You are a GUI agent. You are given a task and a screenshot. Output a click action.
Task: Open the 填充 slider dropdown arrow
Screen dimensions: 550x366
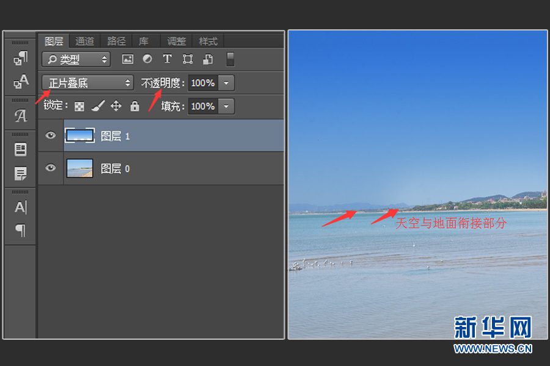click(x=226, y=106)
